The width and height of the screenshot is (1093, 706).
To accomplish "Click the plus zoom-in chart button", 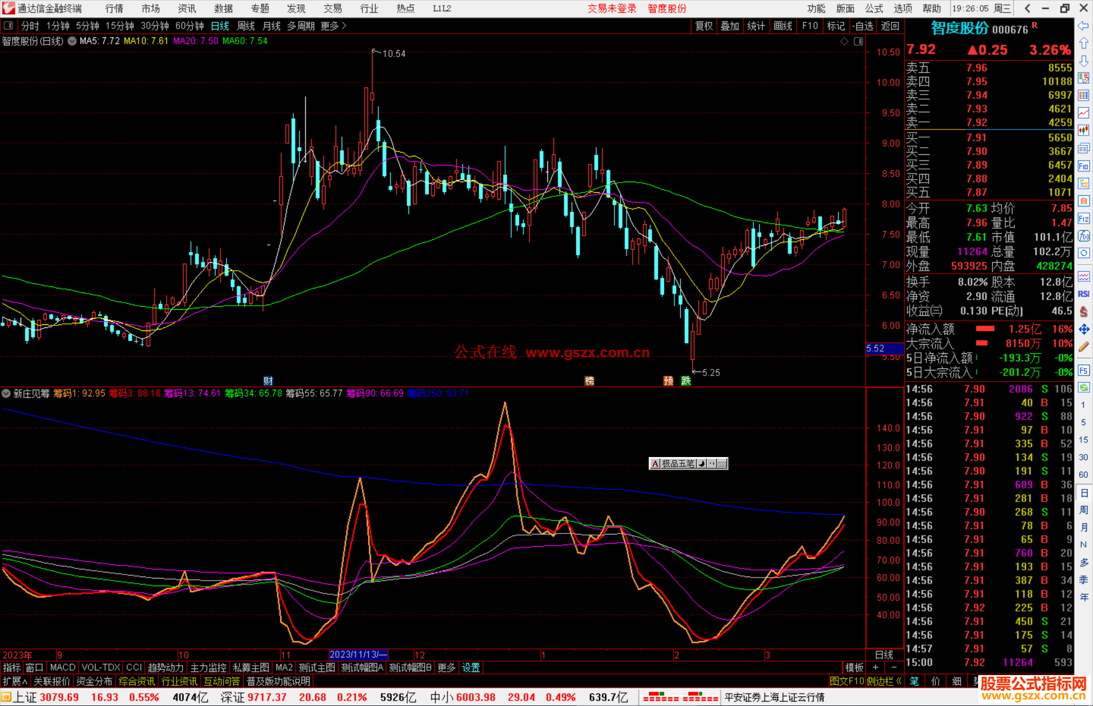I will [875, 668].
